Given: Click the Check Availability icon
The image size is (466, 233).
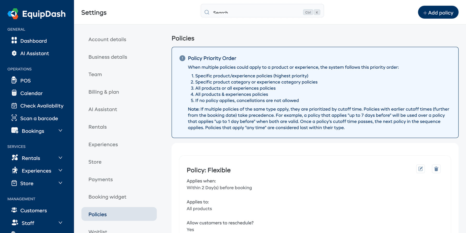Looking at the screenshot, I should click(14, 106).
